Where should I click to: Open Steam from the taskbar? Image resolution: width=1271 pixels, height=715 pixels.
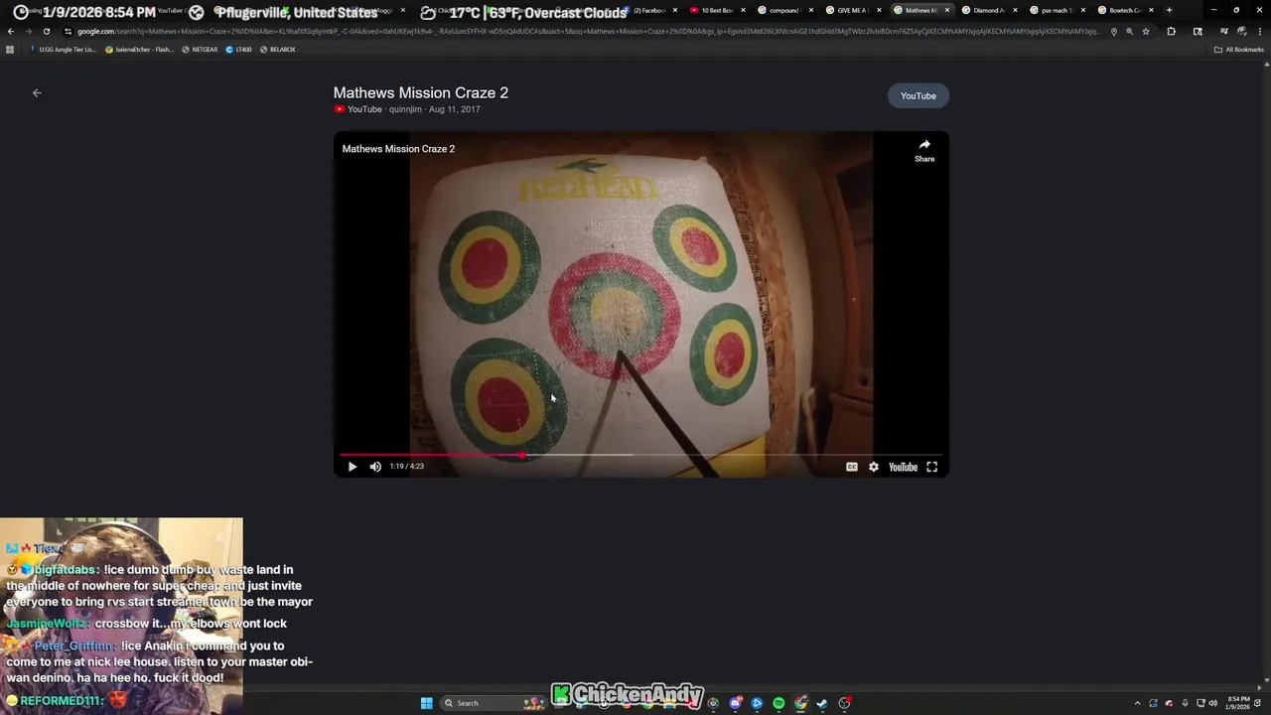click(822, 703)
